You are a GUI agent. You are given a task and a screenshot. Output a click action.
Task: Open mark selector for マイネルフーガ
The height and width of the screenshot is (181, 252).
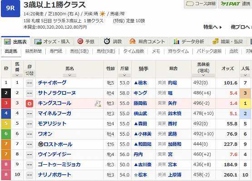[30, 113]
